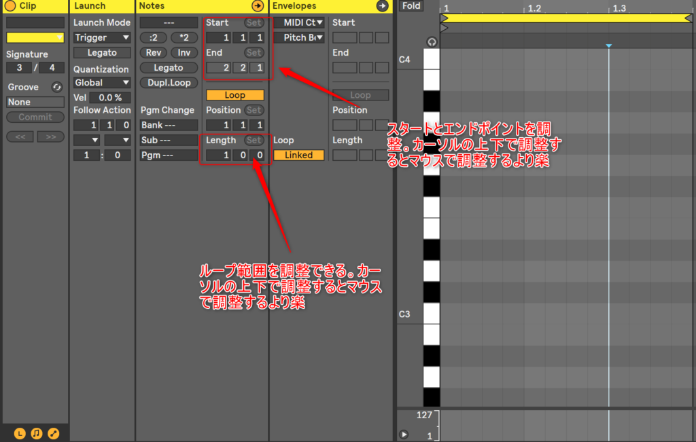Screen dimensions: 696x442
Task: Click the Groove hot-swap icon
Action: [56, 87]
